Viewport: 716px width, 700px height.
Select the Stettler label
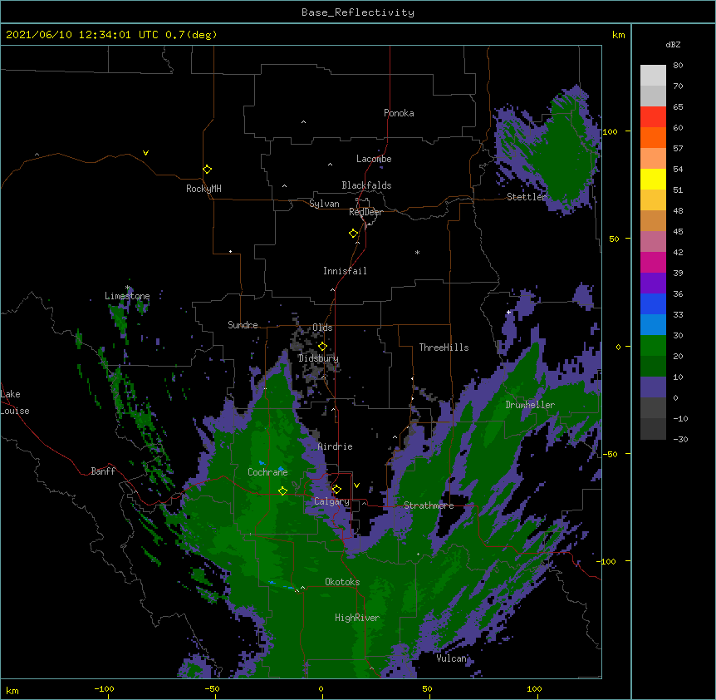click(527, 197)
